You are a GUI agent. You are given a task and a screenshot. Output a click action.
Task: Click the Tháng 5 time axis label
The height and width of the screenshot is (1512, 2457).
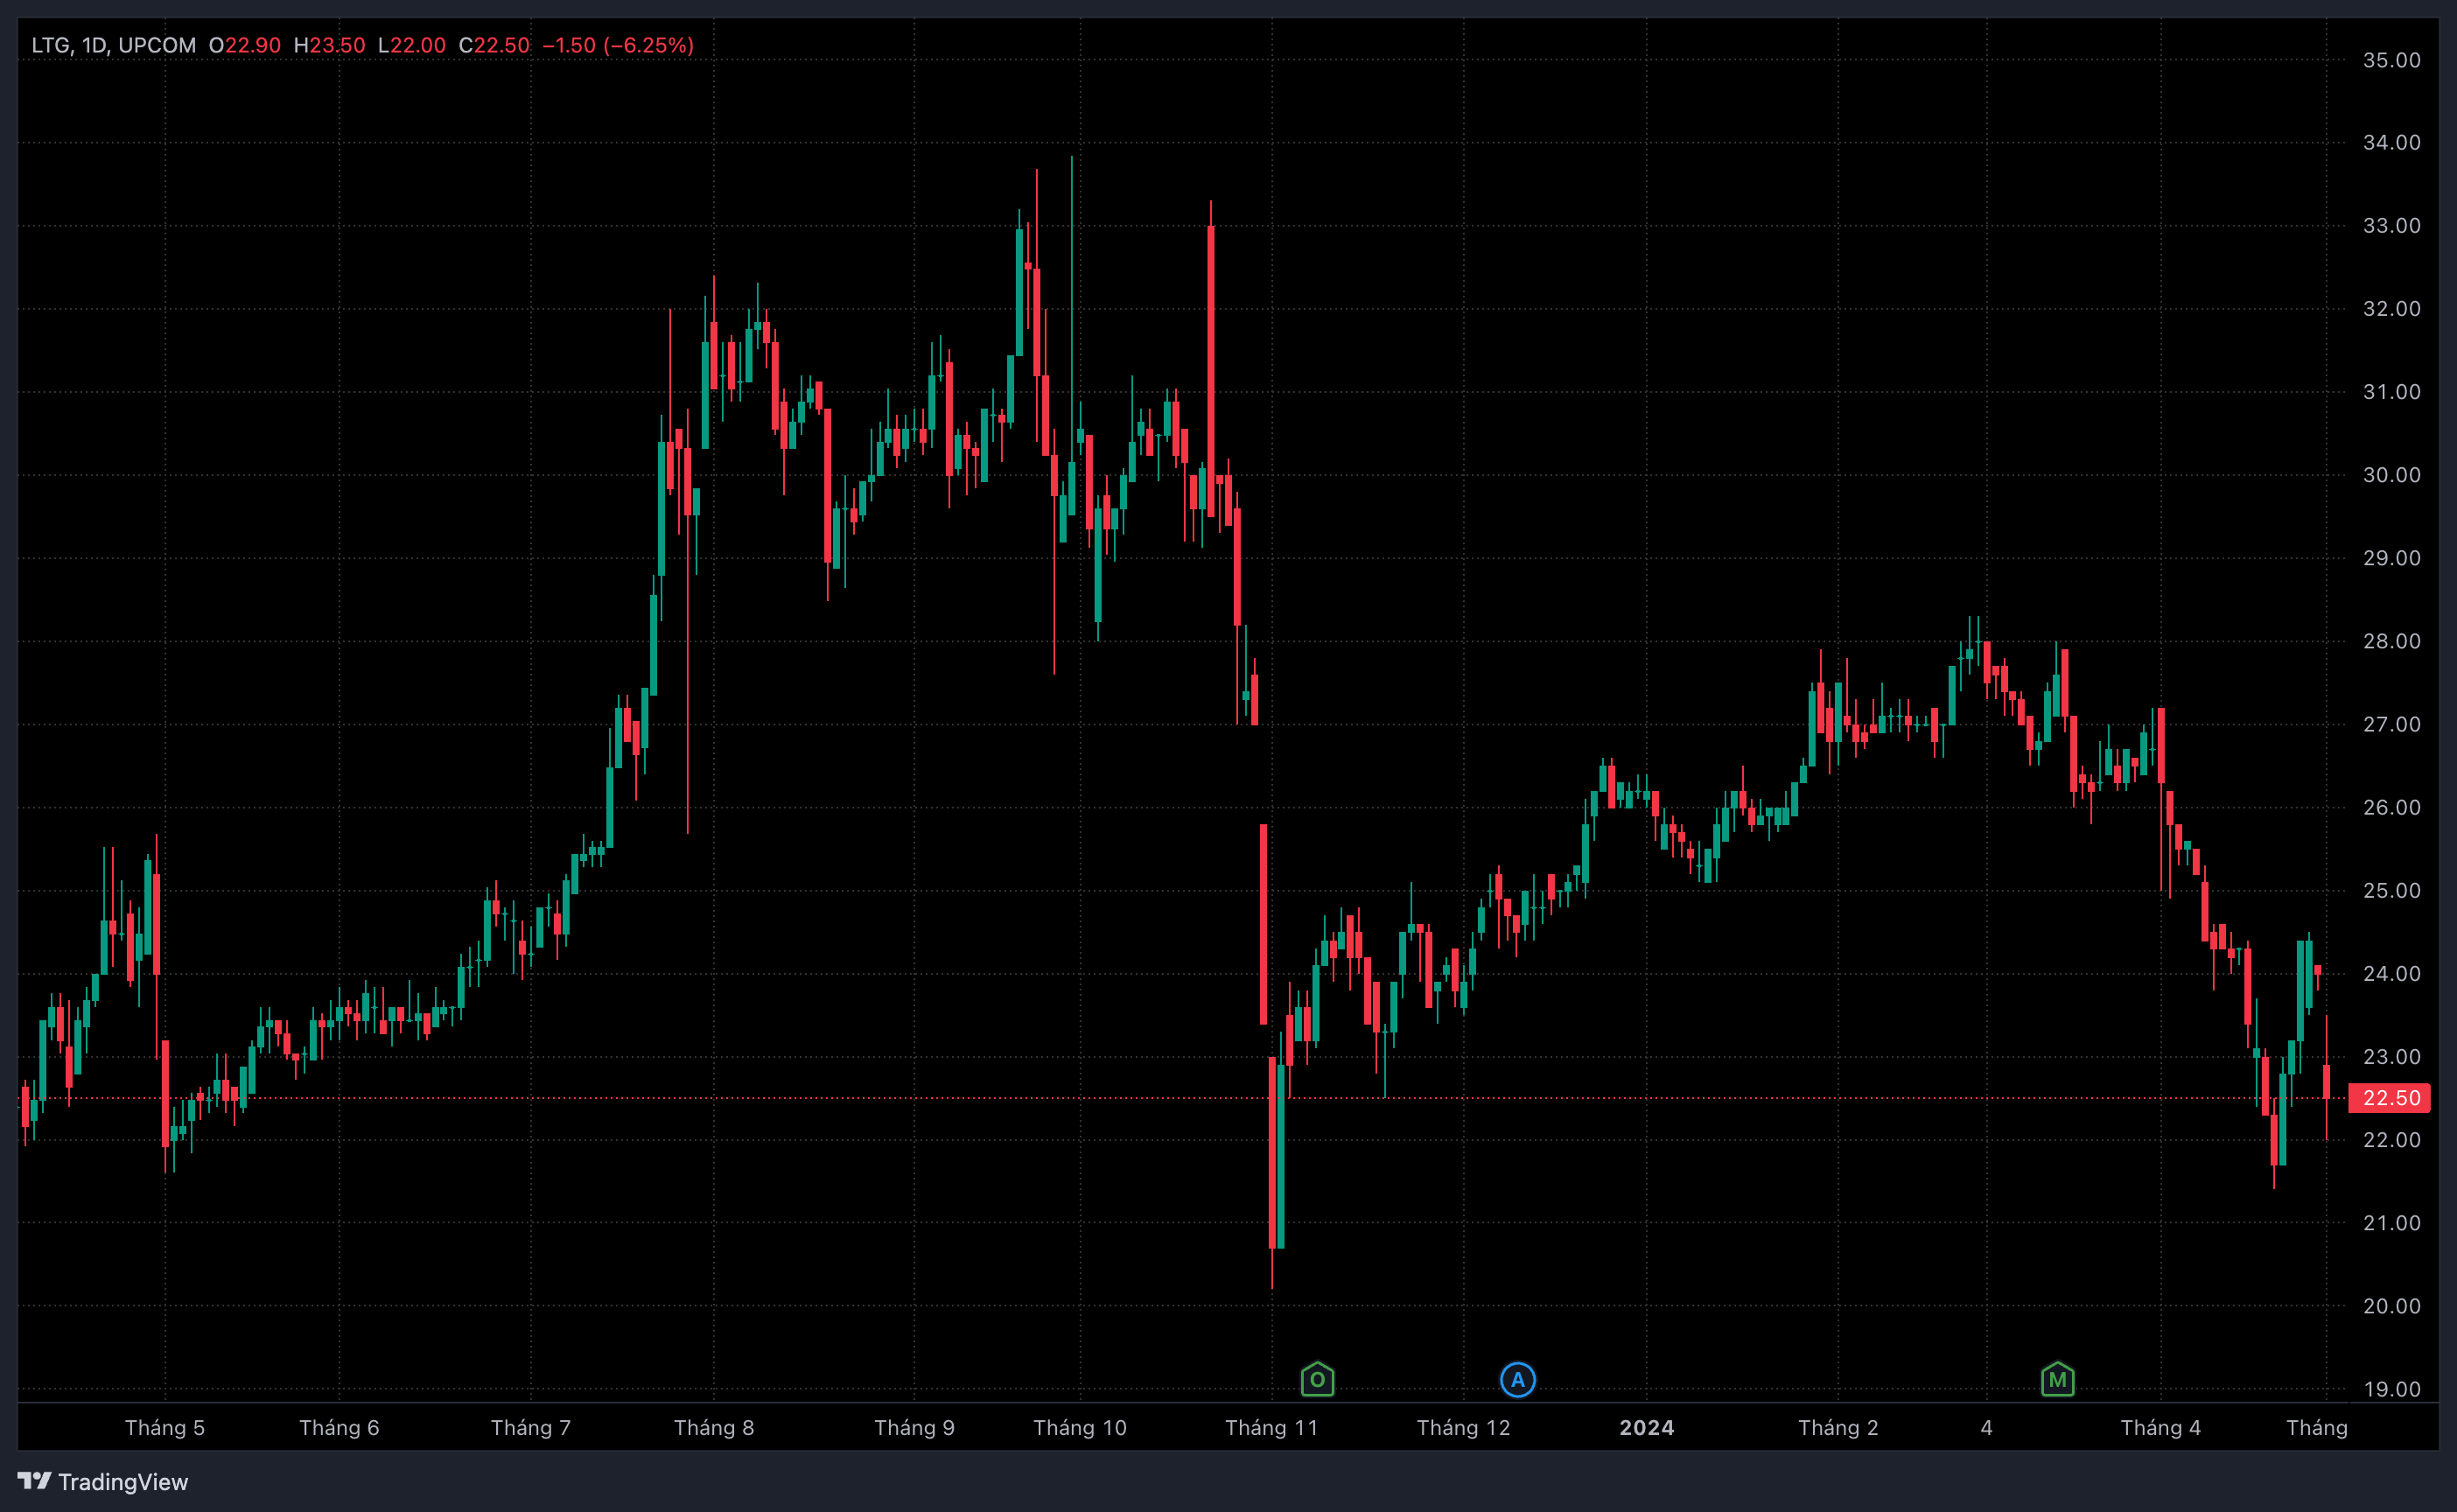click(x=165, y=1427)
